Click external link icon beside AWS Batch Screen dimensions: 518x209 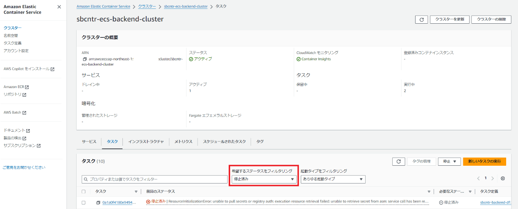point(24,113)
